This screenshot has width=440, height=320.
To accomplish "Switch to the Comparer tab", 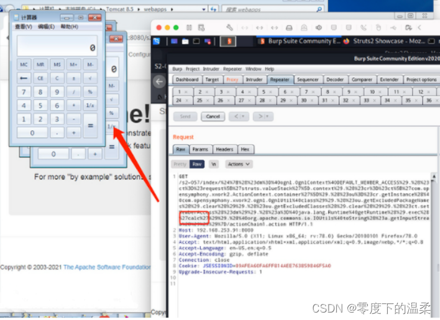I will (x=362, y=80).
